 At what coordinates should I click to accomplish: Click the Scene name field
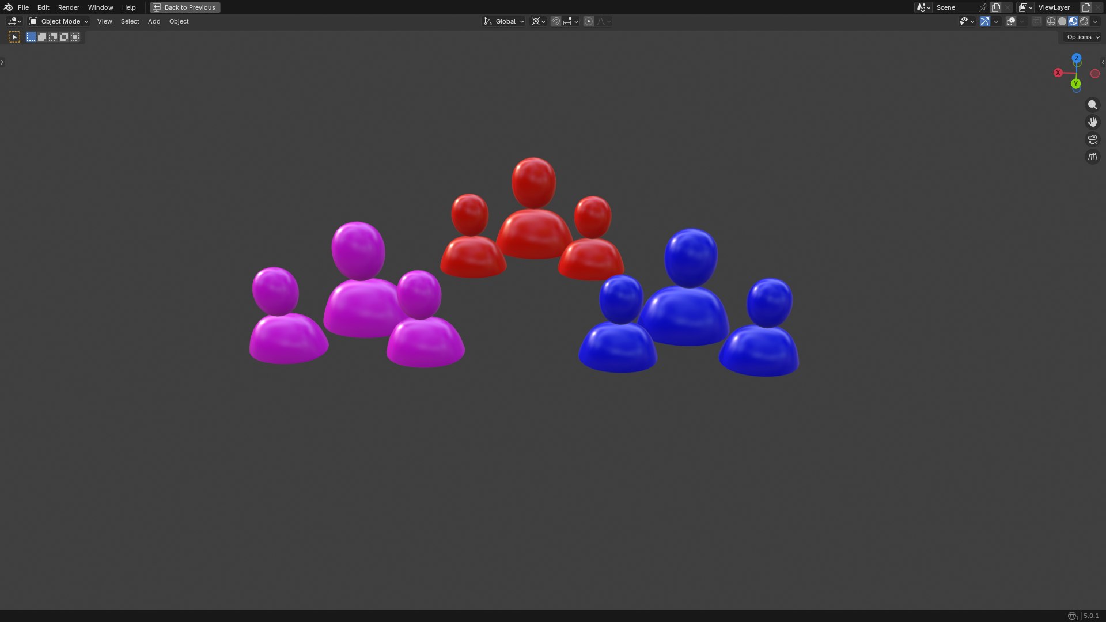click(x=955, y=7)
